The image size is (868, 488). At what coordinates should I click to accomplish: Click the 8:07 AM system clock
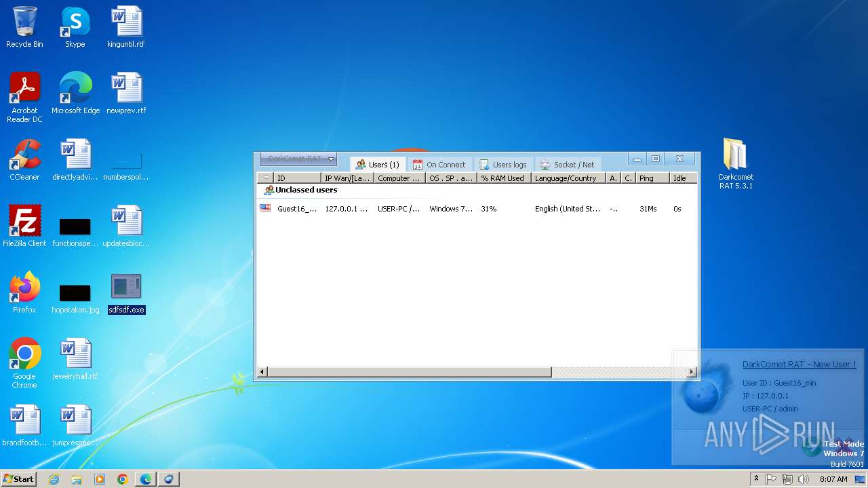pyautogui.click(x=833, y=479)
